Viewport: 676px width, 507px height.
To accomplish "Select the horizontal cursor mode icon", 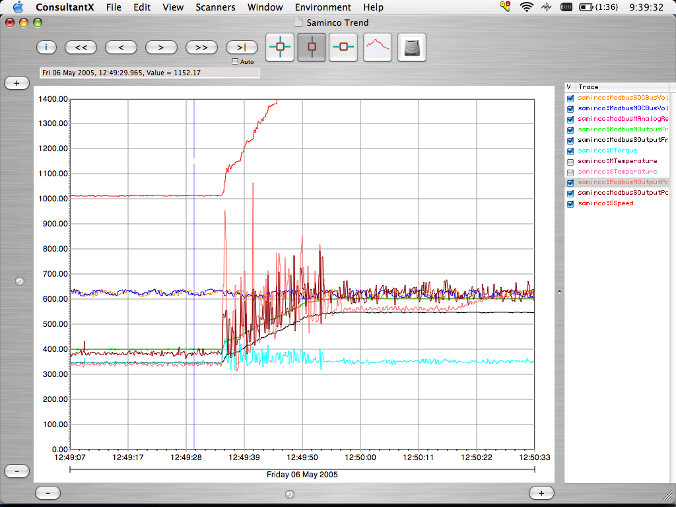I will click(343, 47).
